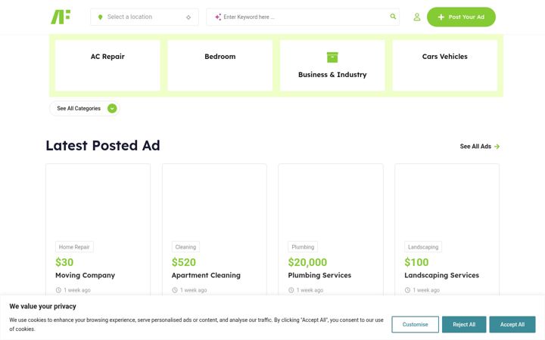Open the AC Repair category
545x340 pixels.
[107, 65]
